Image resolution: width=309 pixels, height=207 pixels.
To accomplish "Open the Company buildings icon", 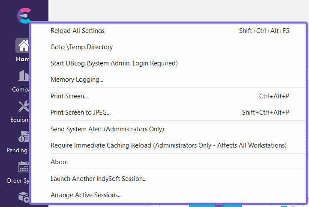I will [x=23, y=76].
